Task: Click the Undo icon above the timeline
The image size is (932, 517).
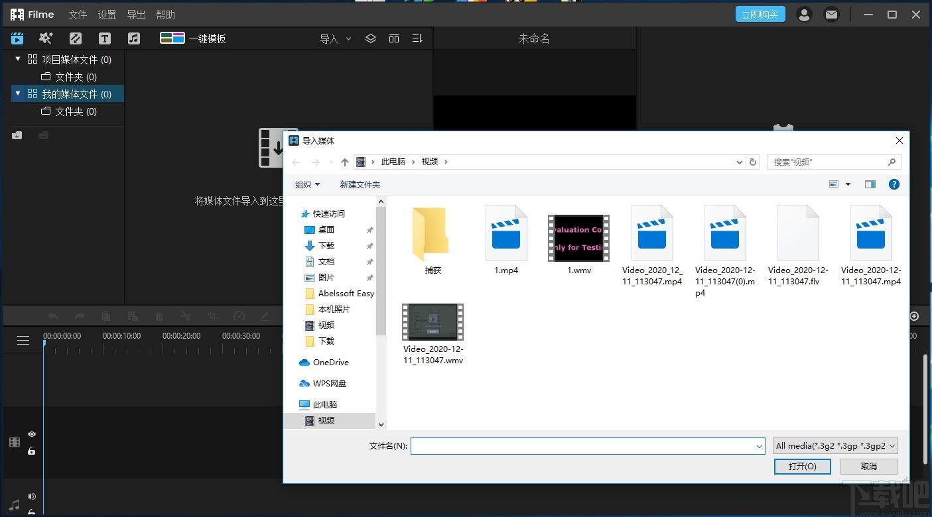Action: (x=52, y=316)
